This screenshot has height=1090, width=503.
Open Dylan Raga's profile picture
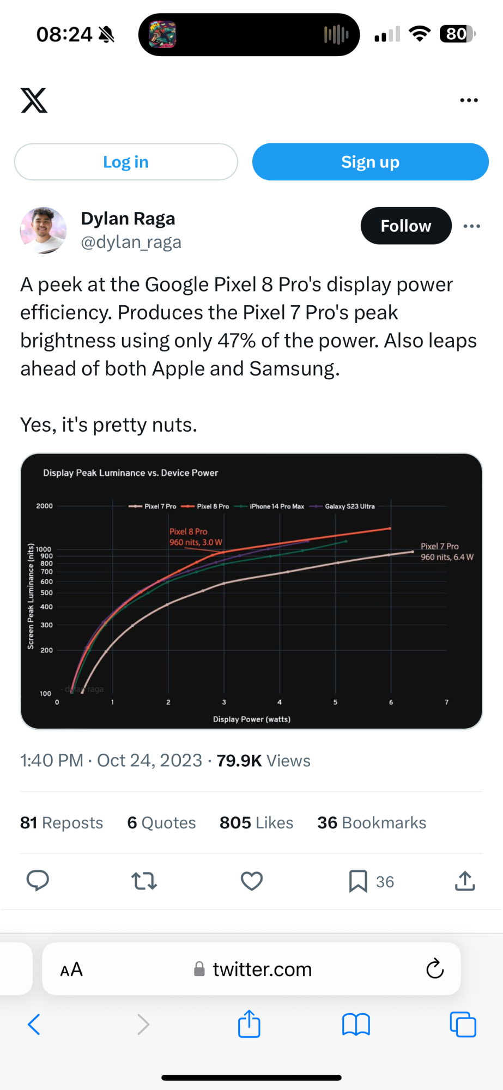[x=43, y=230]
